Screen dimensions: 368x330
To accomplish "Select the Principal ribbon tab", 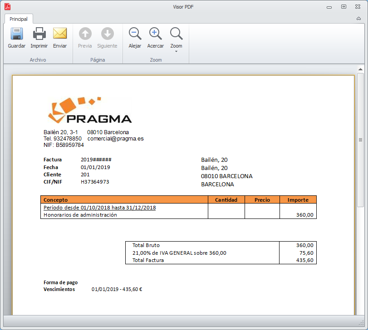I will point(19,19).
